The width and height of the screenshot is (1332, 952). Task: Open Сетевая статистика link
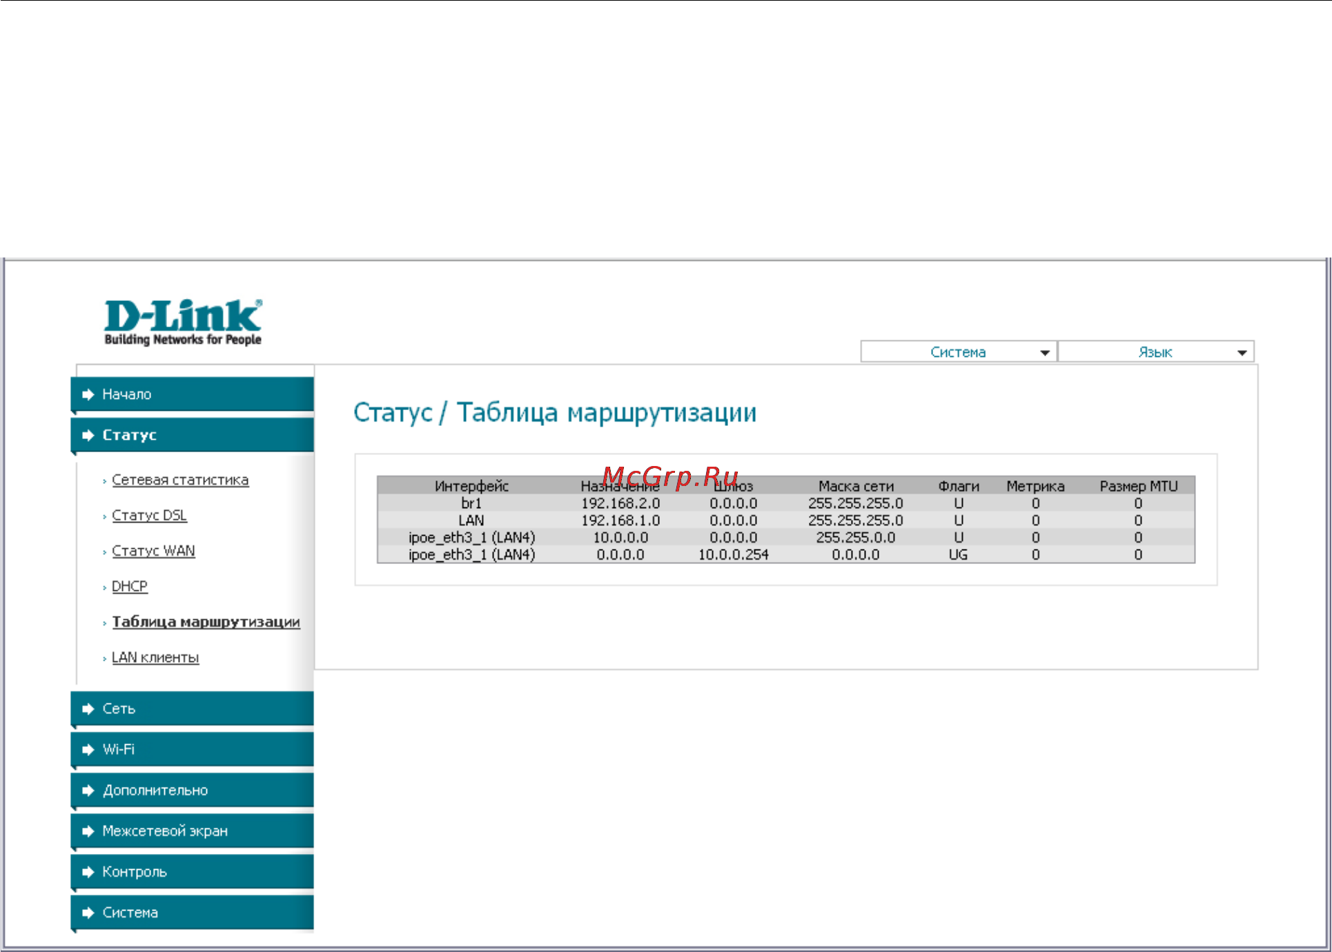pyautogui.click(x=180, y=480)
